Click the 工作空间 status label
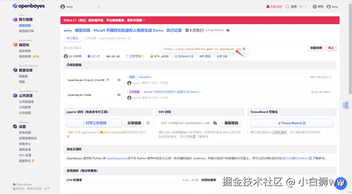Image resolution: width=352 pixels, height=194 pixels. click(135, 56)
